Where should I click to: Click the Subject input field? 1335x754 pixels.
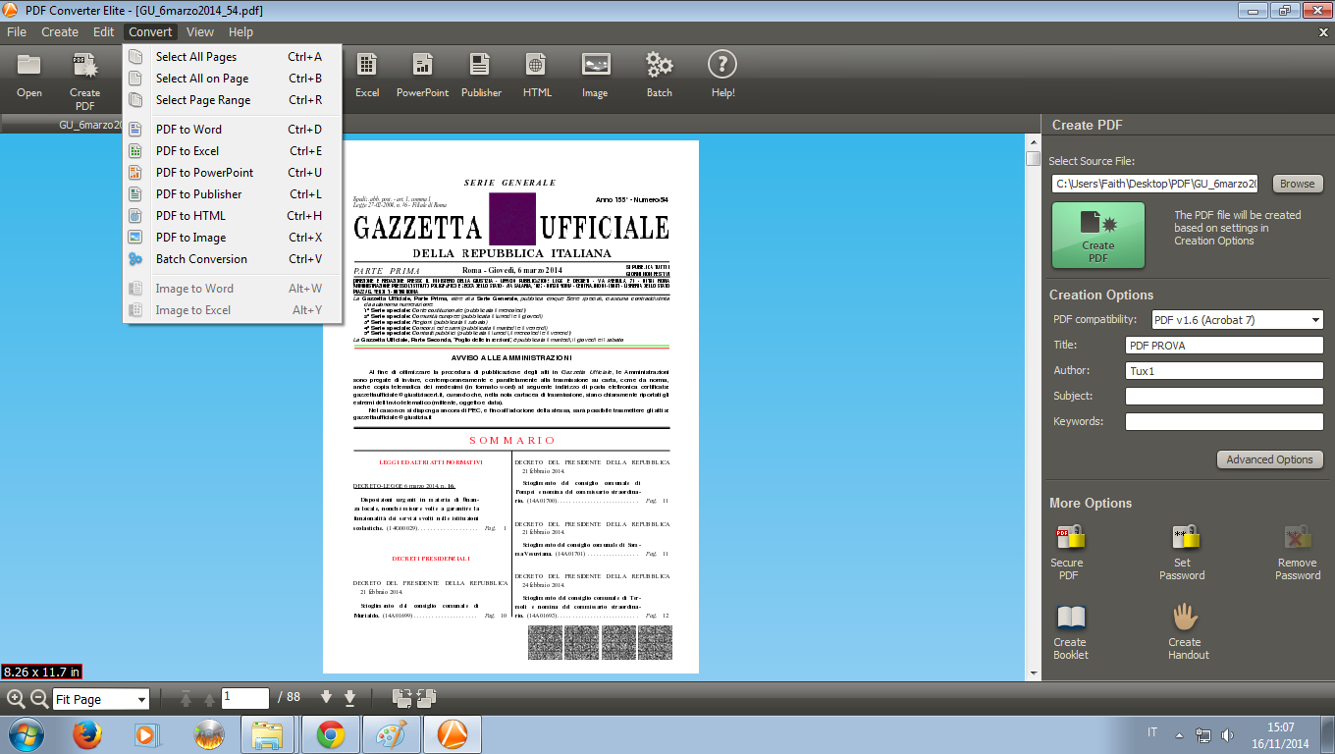(1223, 397)
